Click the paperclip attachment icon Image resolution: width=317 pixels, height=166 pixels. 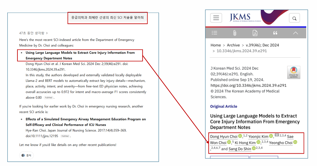(235, 33)
